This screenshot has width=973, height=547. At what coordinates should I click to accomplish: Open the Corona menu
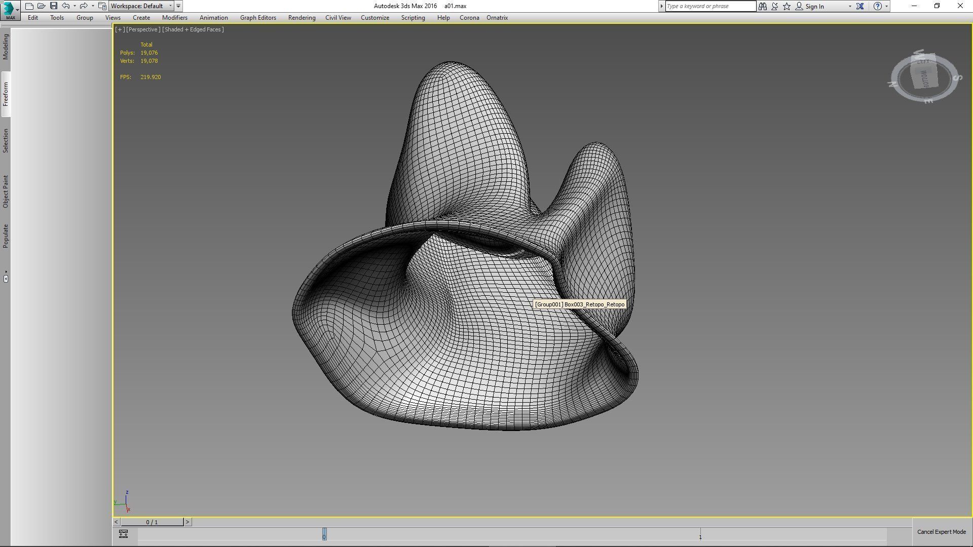469,18
